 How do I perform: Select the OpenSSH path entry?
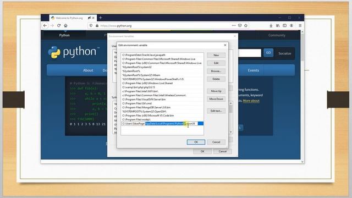pyautogui.click(x=162, y=112)
